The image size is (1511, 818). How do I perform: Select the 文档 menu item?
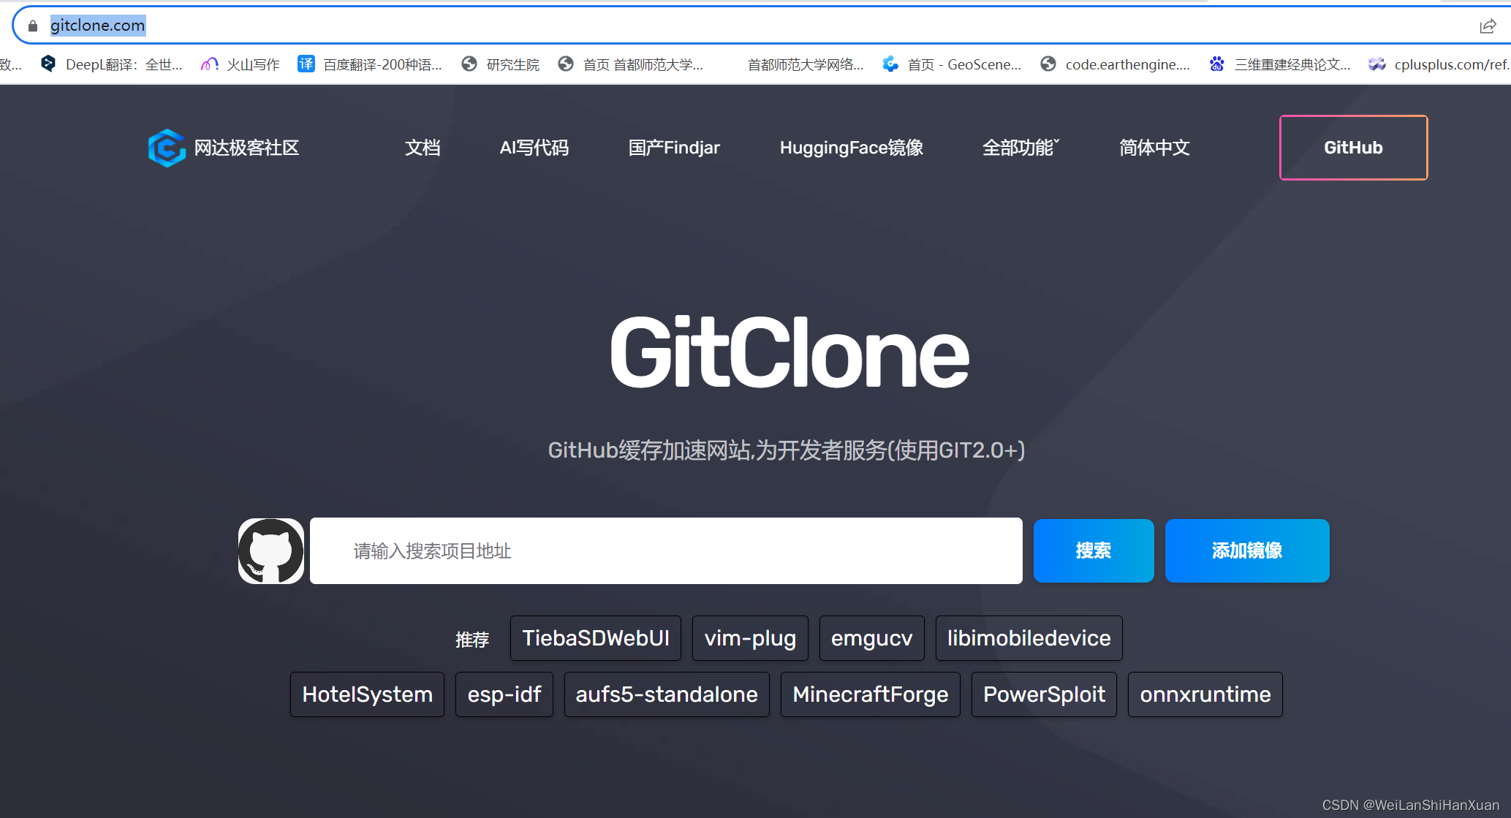point(422,148)
